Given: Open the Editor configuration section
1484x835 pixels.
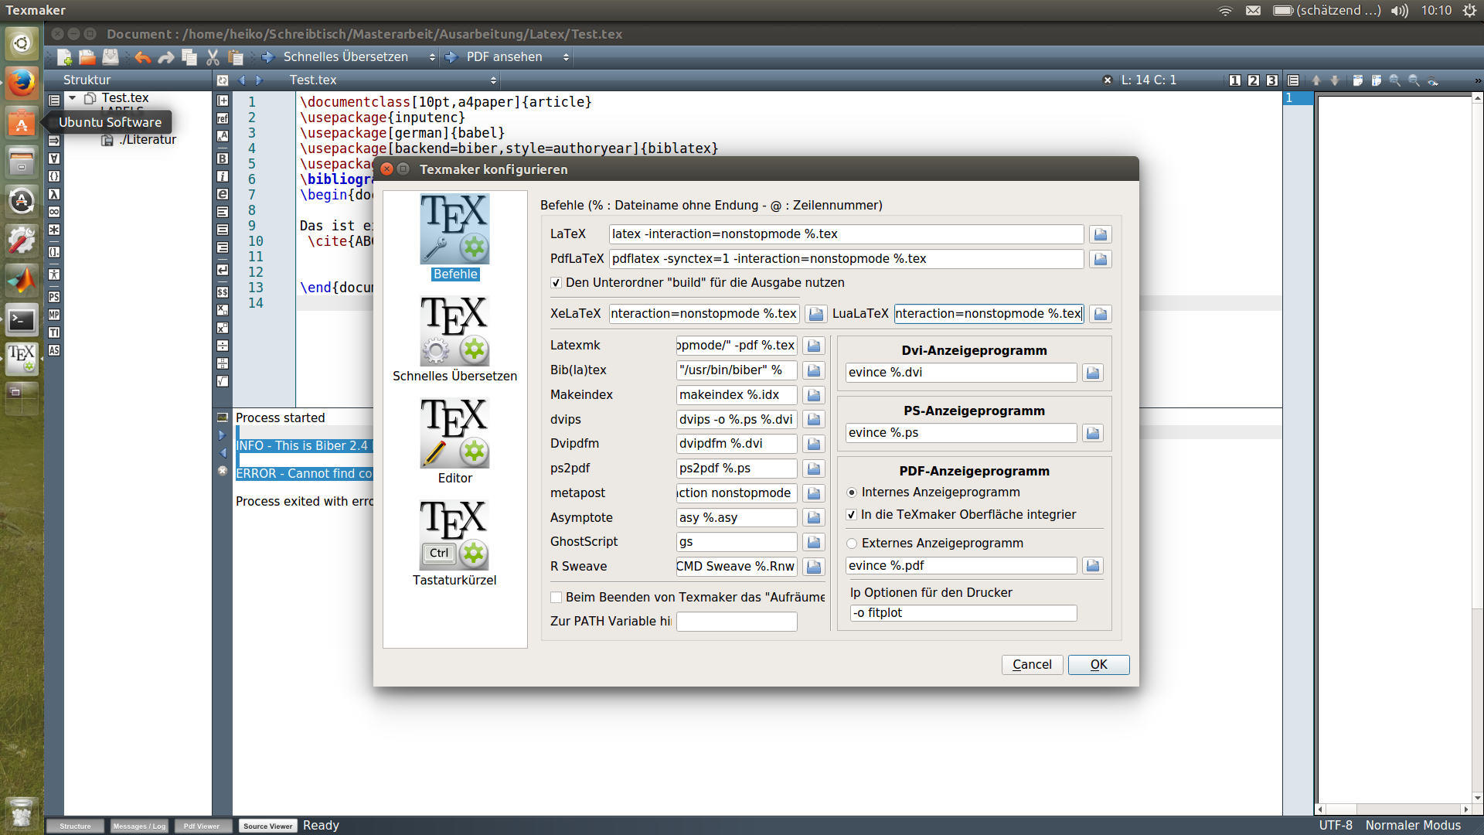Looking at the screenshot, I should point(454,434).
